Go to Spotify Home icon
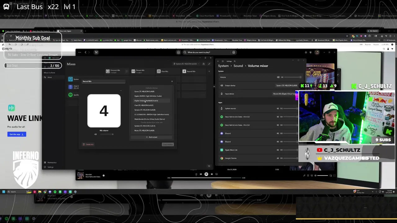 178,52
